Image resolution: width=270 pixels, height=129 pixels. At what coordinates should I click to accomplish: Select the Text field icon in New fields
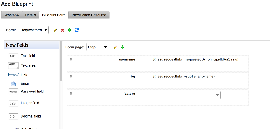click(13, 56)
